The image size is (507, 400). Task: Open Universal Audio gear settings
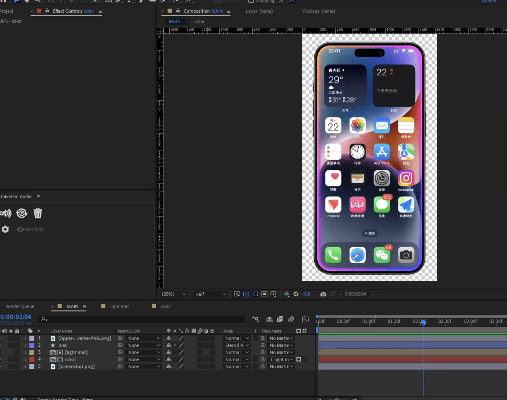pyautogui.click(x=5, y=229)
